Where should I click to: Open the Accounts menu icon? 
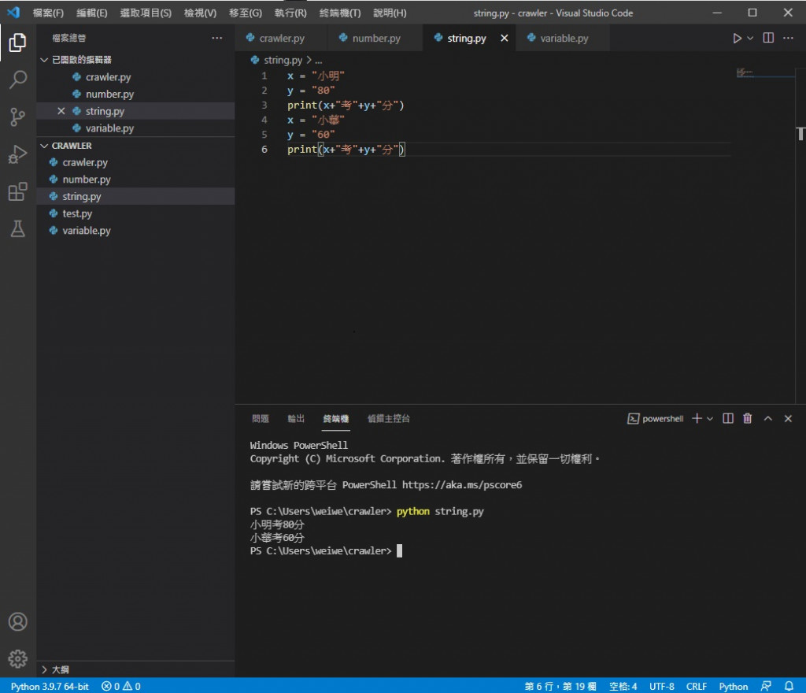pyautogui.click(x=17, y=622)
